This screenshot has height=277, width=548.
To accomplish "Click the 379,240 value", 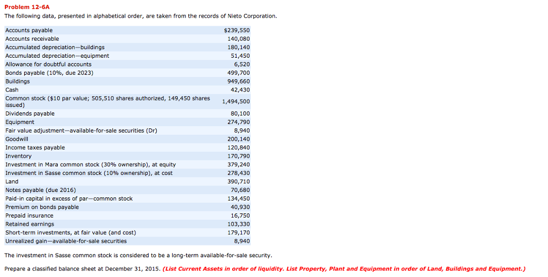I will pyautogui.click(x=239, y=165).
